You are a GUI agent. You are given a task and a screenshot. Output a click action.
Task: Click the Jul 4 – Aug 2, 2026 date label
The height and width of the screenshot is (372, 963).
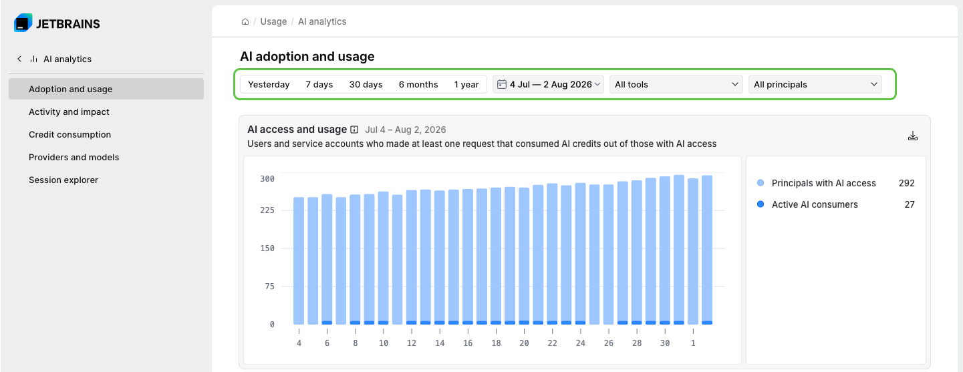click(406, 130)
